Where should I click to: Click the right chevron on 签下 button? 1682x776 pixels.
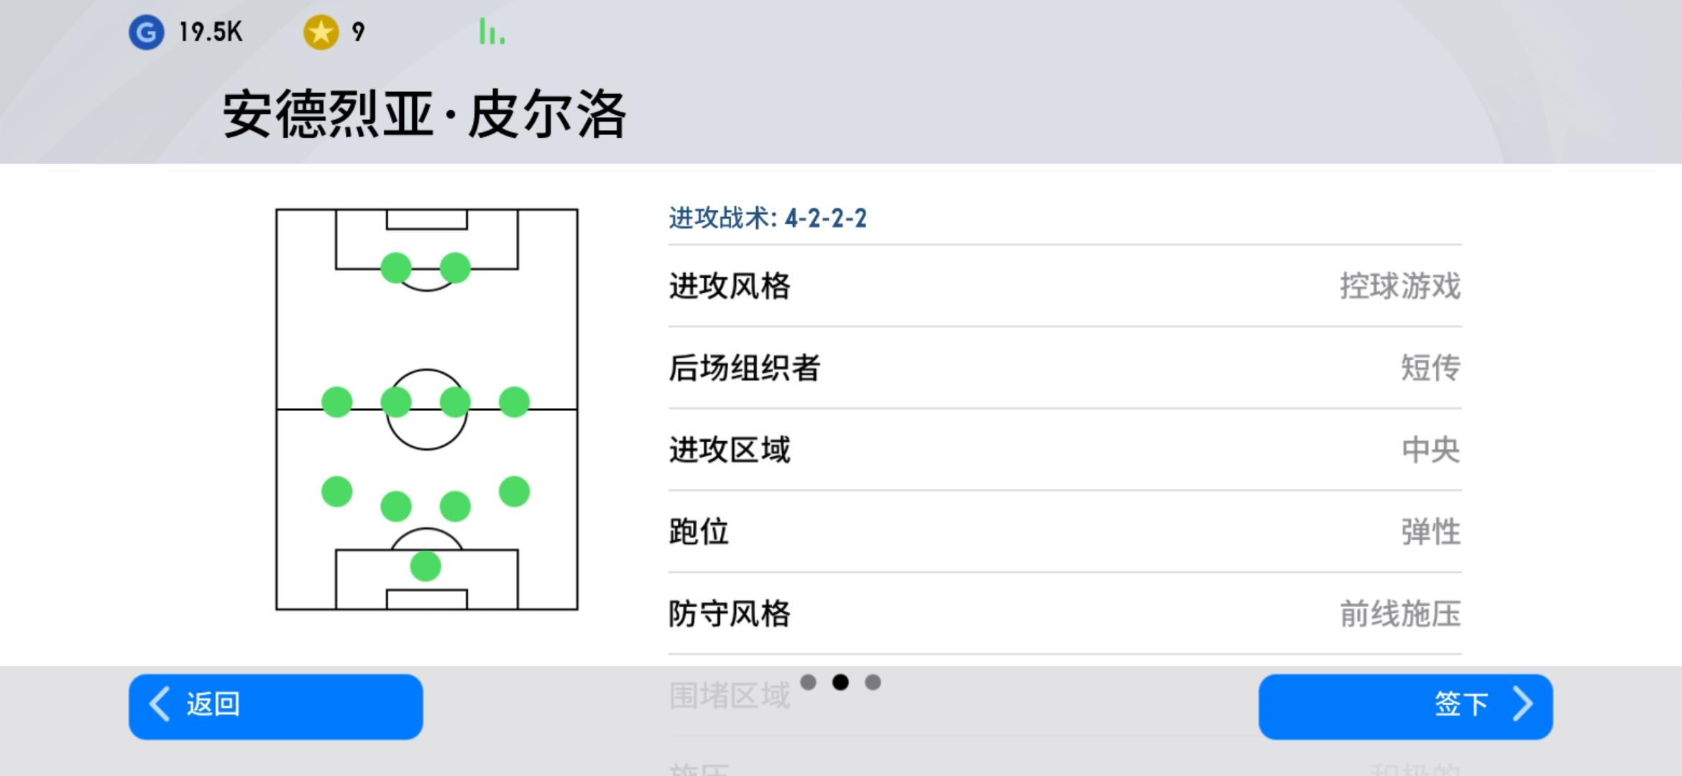coord(1522,703)
